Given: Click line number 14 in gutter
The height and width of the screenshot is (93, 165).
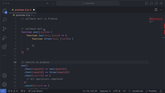Looking at the screenshot, I should (x=15, y=62).
